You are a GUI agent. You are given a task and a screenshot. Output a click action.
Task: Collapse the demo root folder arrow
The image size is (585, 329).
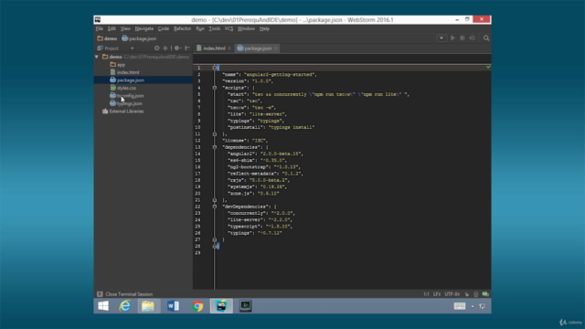(97, 57)
